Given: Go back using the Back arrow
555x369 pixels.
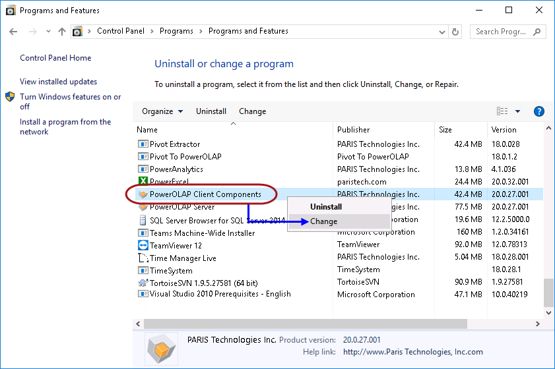Looking at the screenshot, I should (14, 32).
